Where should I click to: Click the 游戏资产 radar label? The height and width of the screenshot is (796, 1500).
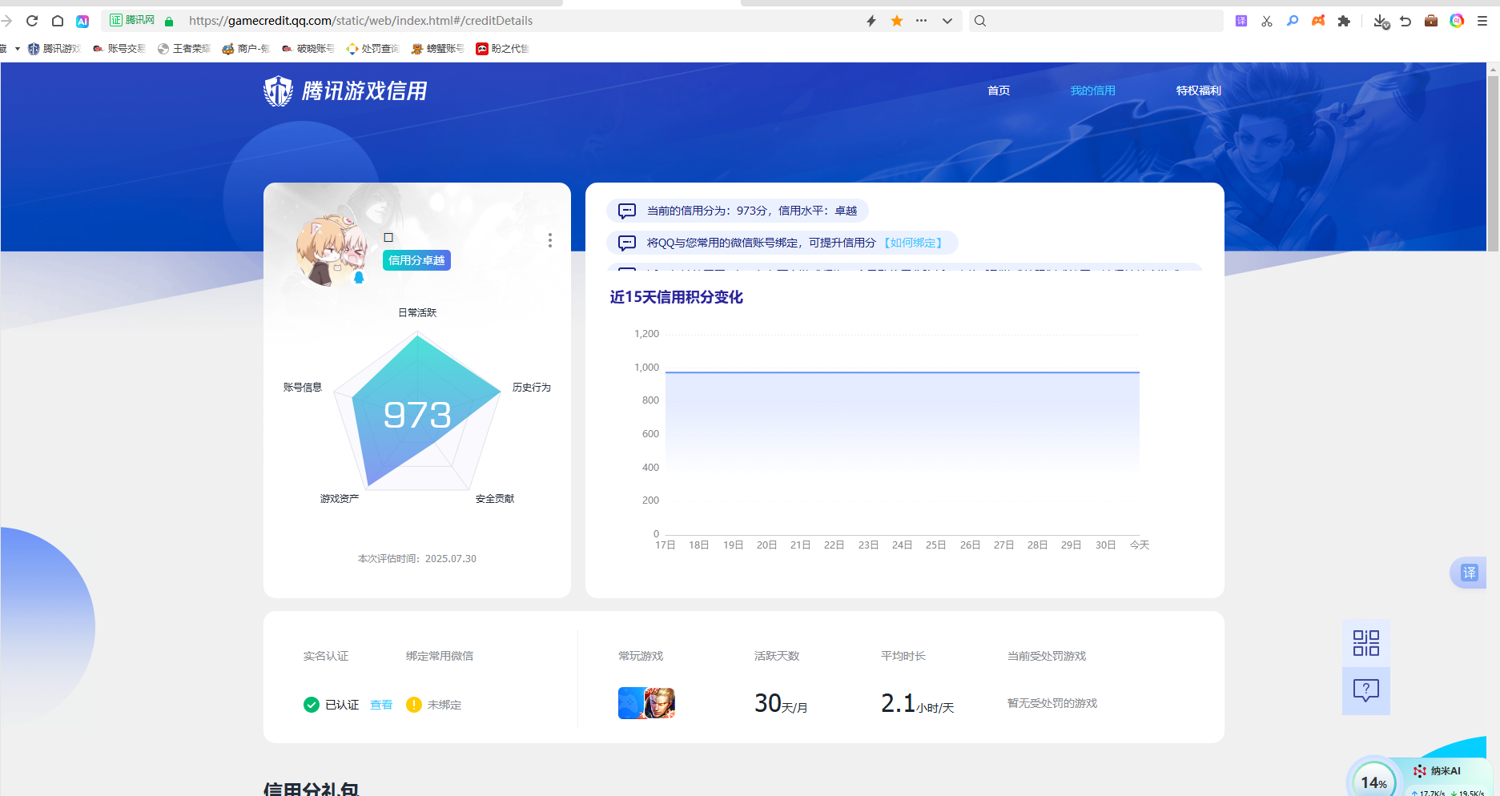coord(340,499)
